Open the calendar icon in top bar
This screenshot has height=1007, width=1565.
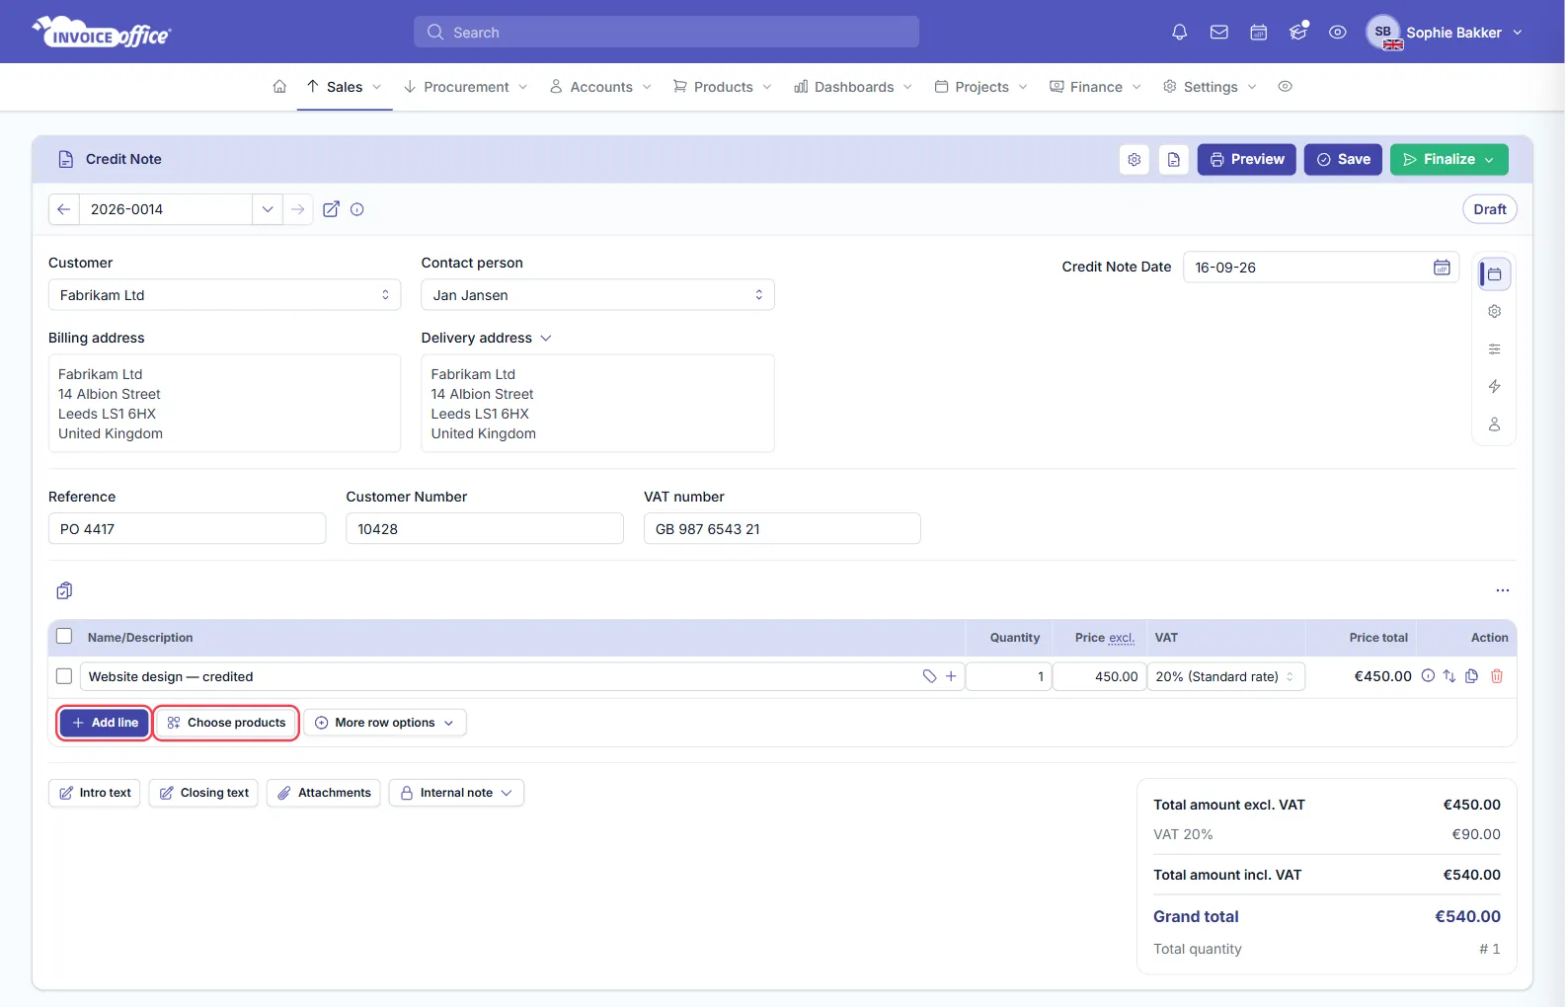tap(1259, 33)
